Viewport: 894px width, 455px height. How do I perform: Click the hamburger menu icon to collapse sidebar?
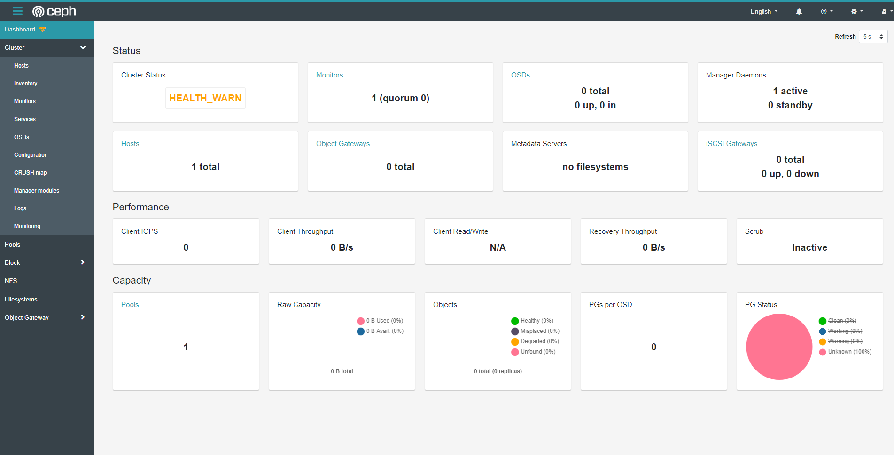tap(17, 11)
